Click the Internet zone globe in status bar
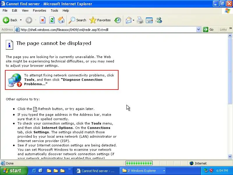The width and height of the screenshot is (233, 175). 191,163
